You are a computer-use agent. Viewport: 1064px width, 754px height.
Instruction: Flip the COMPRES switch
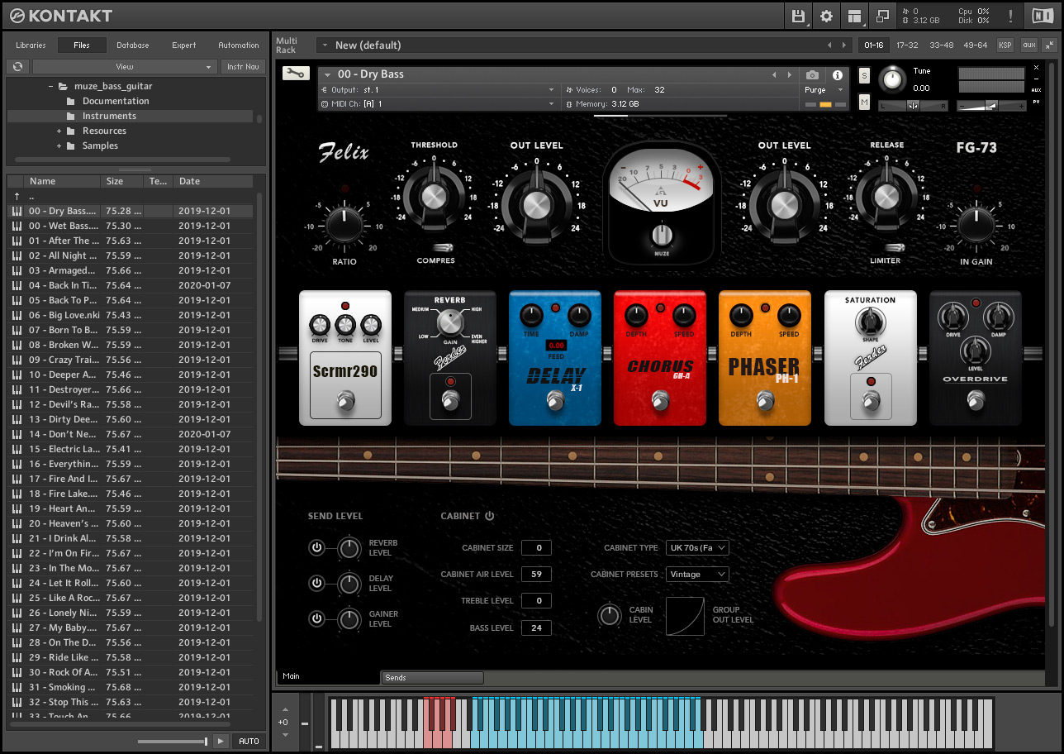(444, 247)
